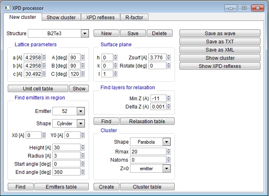
Task: Click the stepper arrows on Rmax field
Action: [169, 151]
